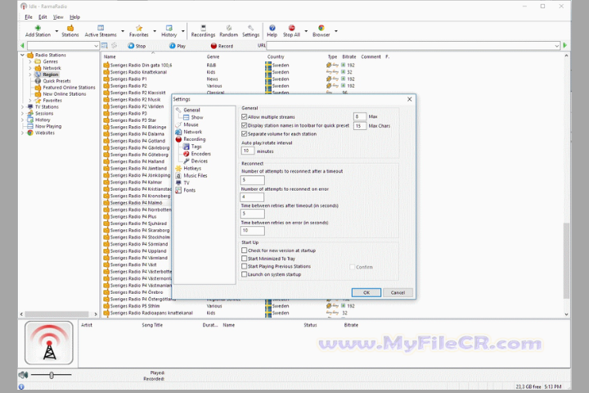
Task: Select Encoders in the Settings tree
Action: [200, 154]
